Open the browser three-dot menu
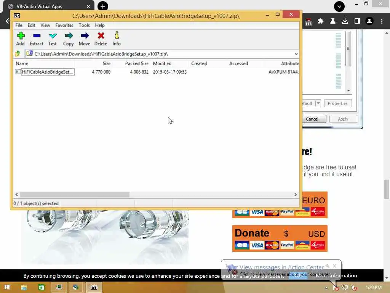The height and width of the screenshot is (293, 390). 382,21
